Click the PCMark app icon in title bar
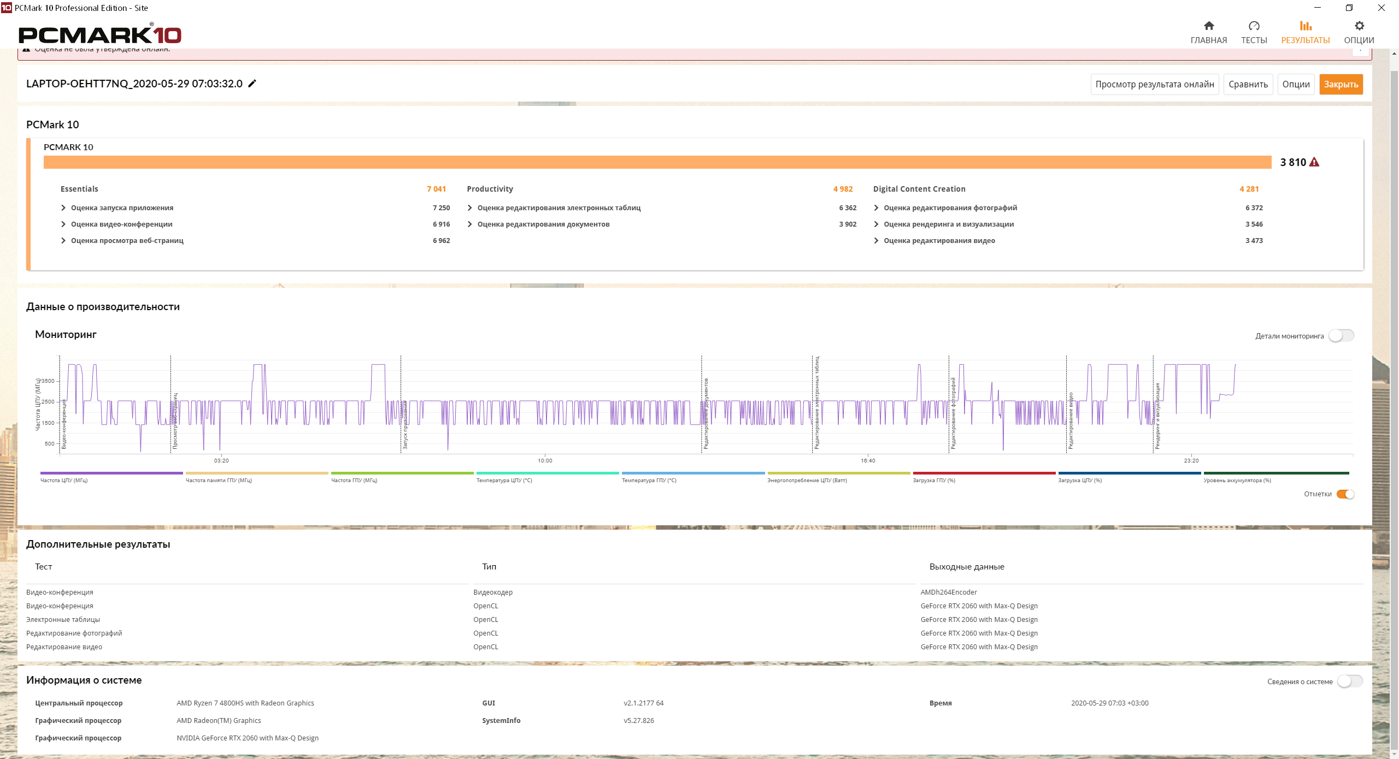The width and height of the screenshot is (1399, 759). click(6, 8)
